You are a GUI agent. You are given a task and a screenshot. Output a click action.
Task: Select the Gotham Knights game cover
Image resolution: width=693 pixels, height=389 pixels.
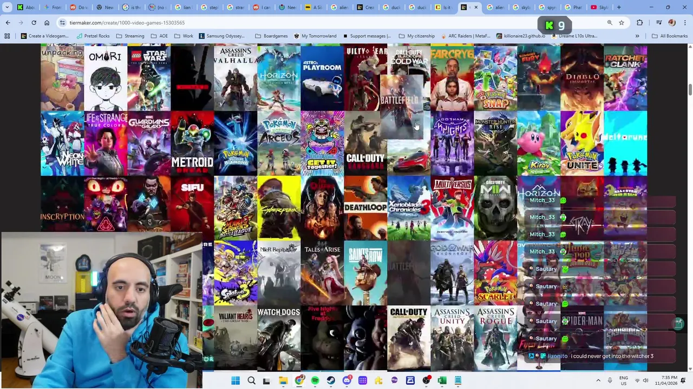(x=452, y=143)
